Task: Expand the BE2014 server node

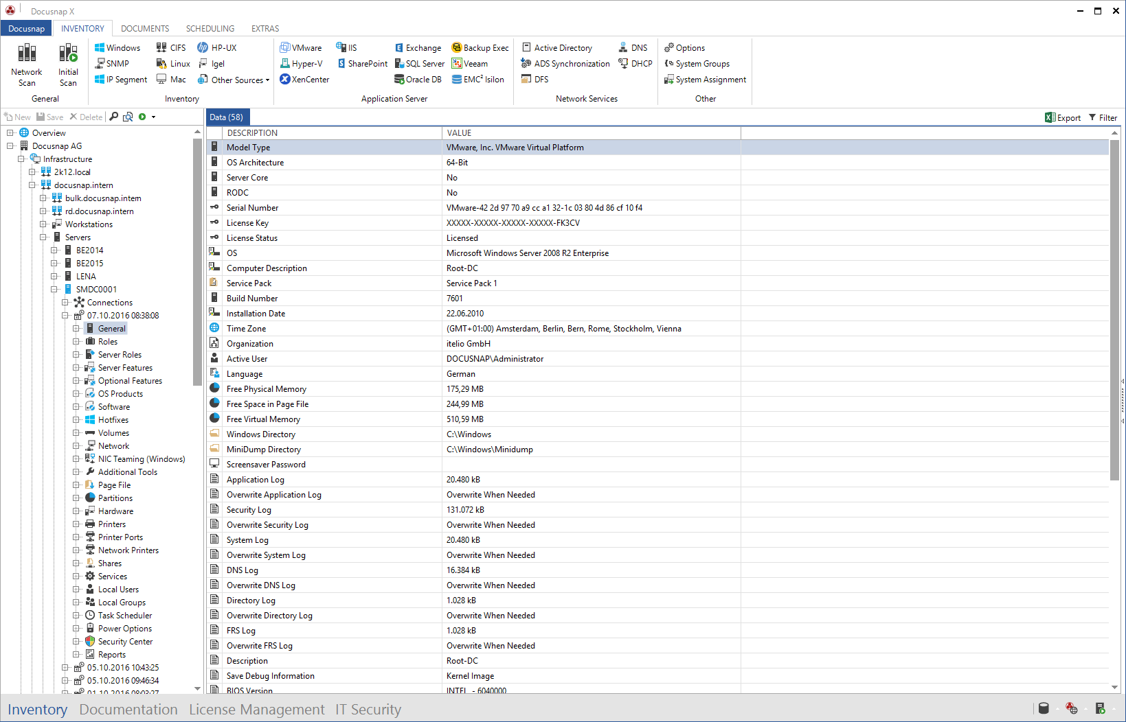Action: click(55, 250)
